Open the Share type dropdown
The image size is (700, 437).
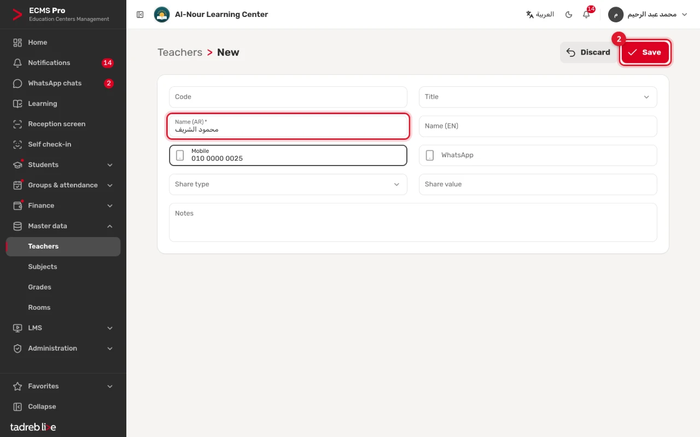tap(288, 185)
